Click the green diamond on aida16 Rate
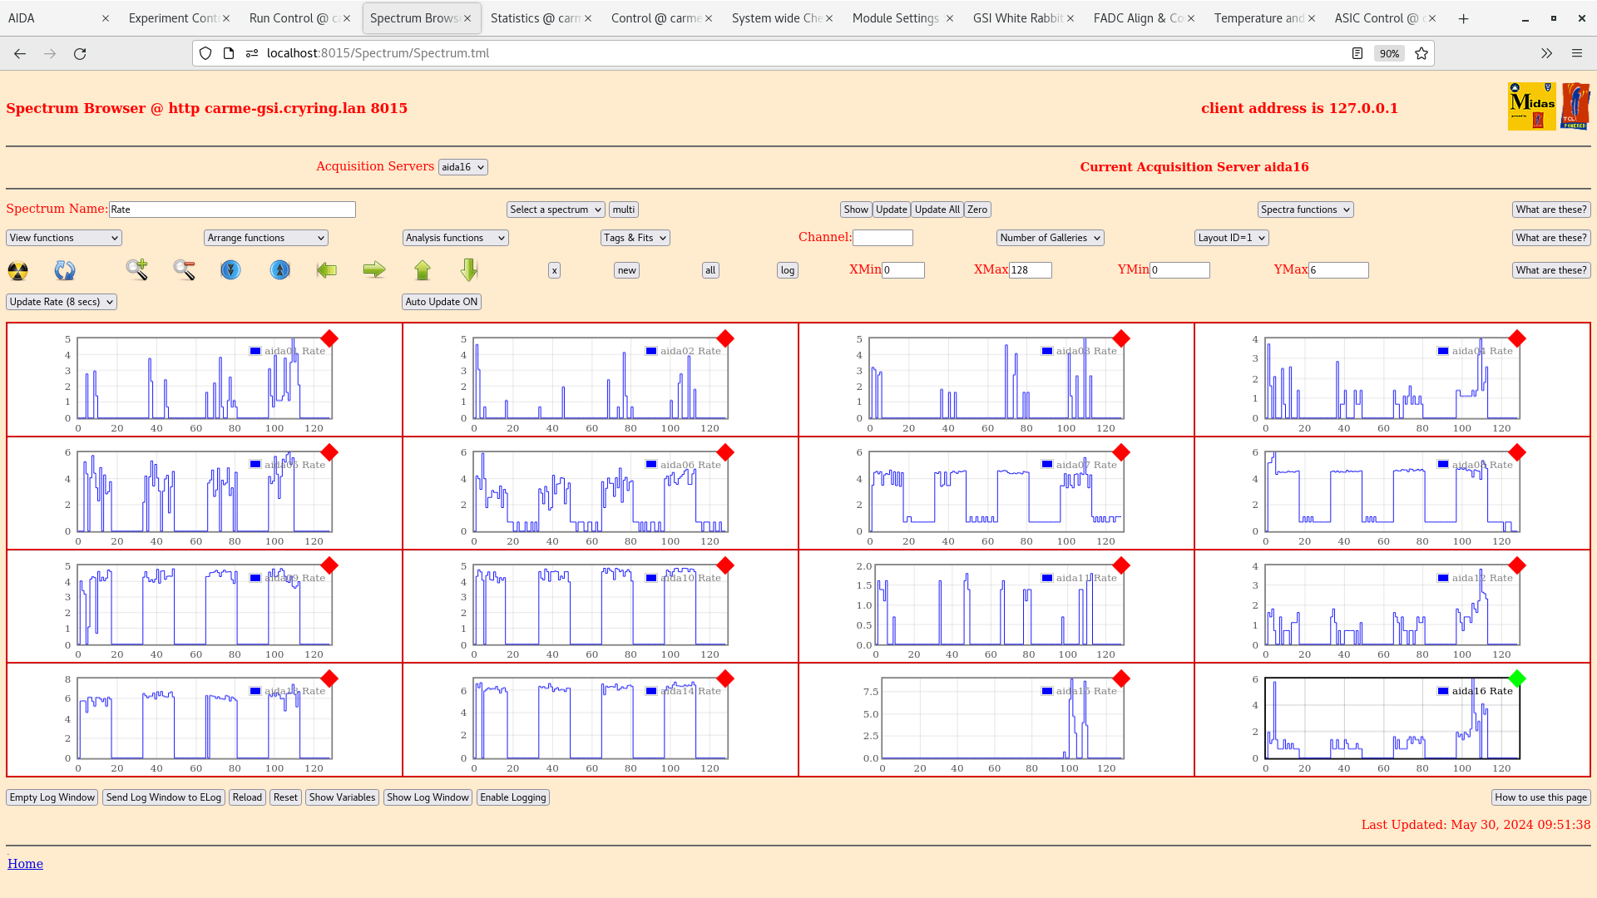Image resolution: width=1597 pixels, height=898 pixels. click(x=1517, y=678)
